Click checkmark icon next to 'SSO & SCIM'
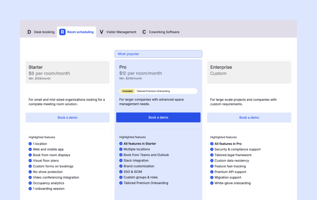This screenshot has width=317, height=200. (121, 172)
